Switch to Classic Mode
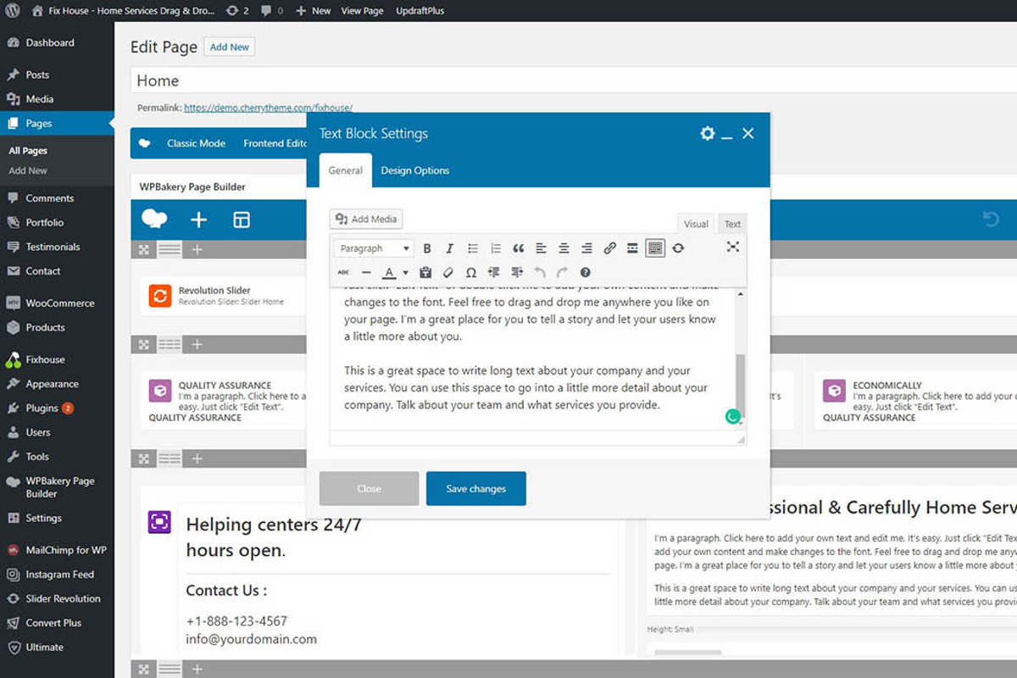 (x=196, y=143)
